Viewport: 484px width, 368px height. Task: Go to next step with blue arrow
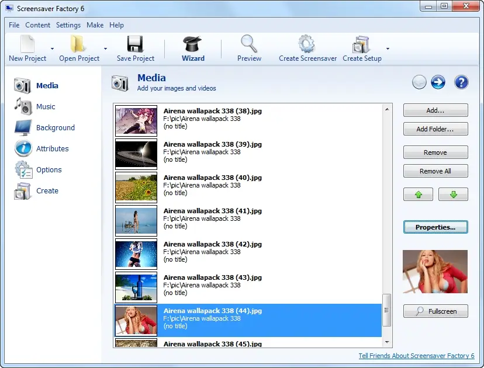coord(438,82)
